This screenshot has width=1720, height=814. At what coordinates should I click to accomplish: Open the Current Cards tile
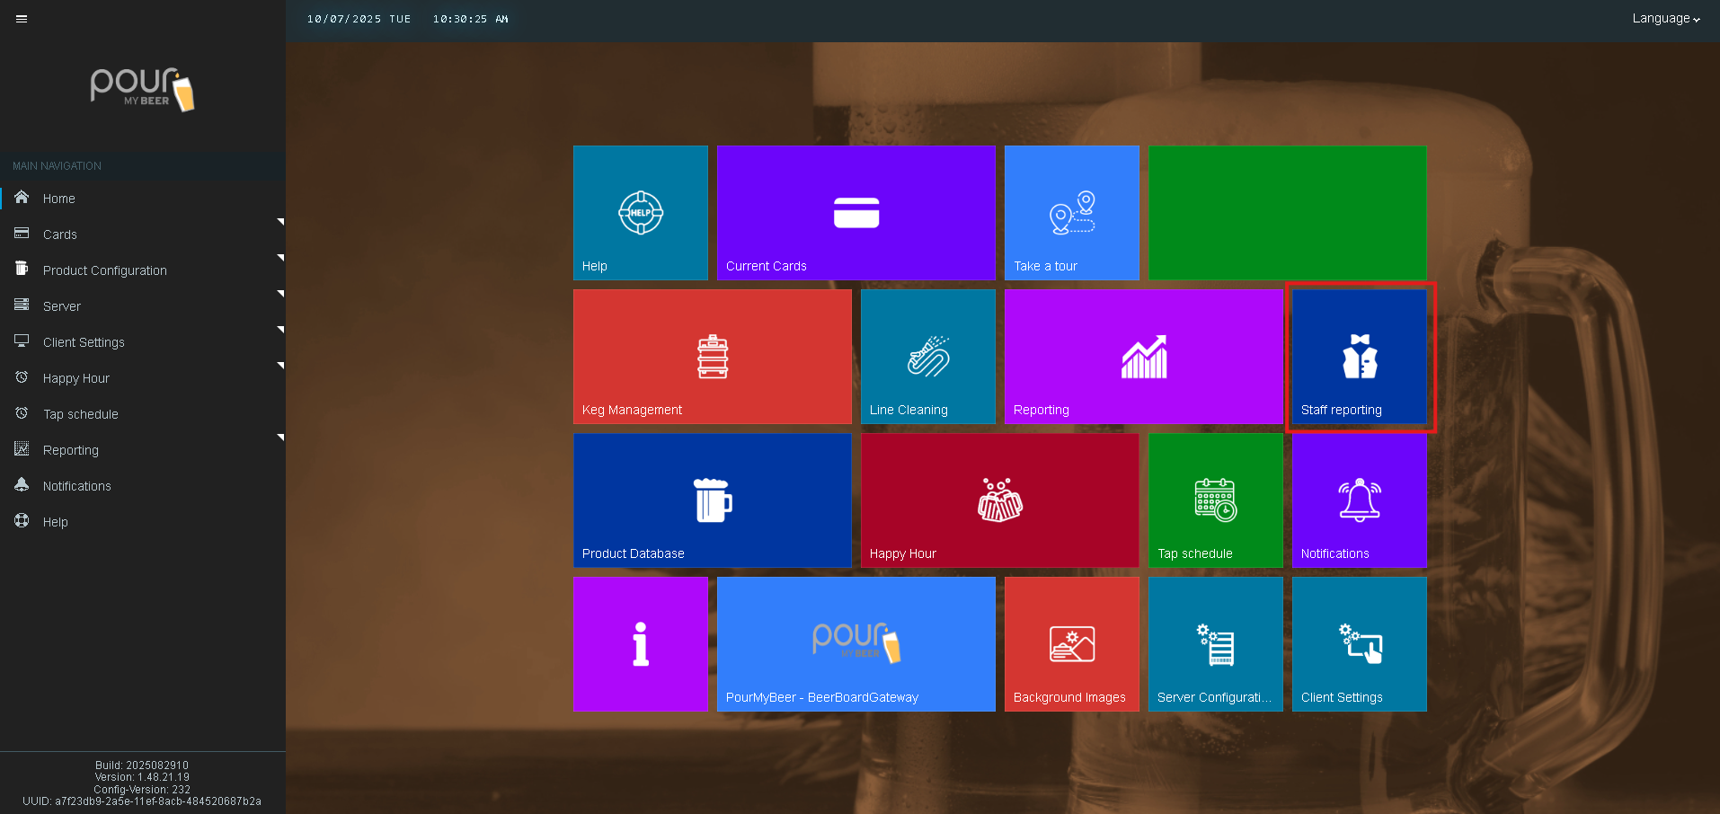[x=856, y=213]
